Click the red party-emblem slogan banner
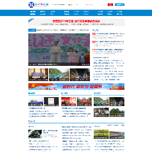This screenshot has height=152, width=152. [x=76, y=87]
